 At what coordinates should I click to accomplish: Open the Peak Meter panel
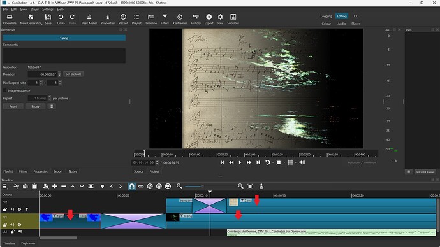pyautogui.click(x=89, y=19)
